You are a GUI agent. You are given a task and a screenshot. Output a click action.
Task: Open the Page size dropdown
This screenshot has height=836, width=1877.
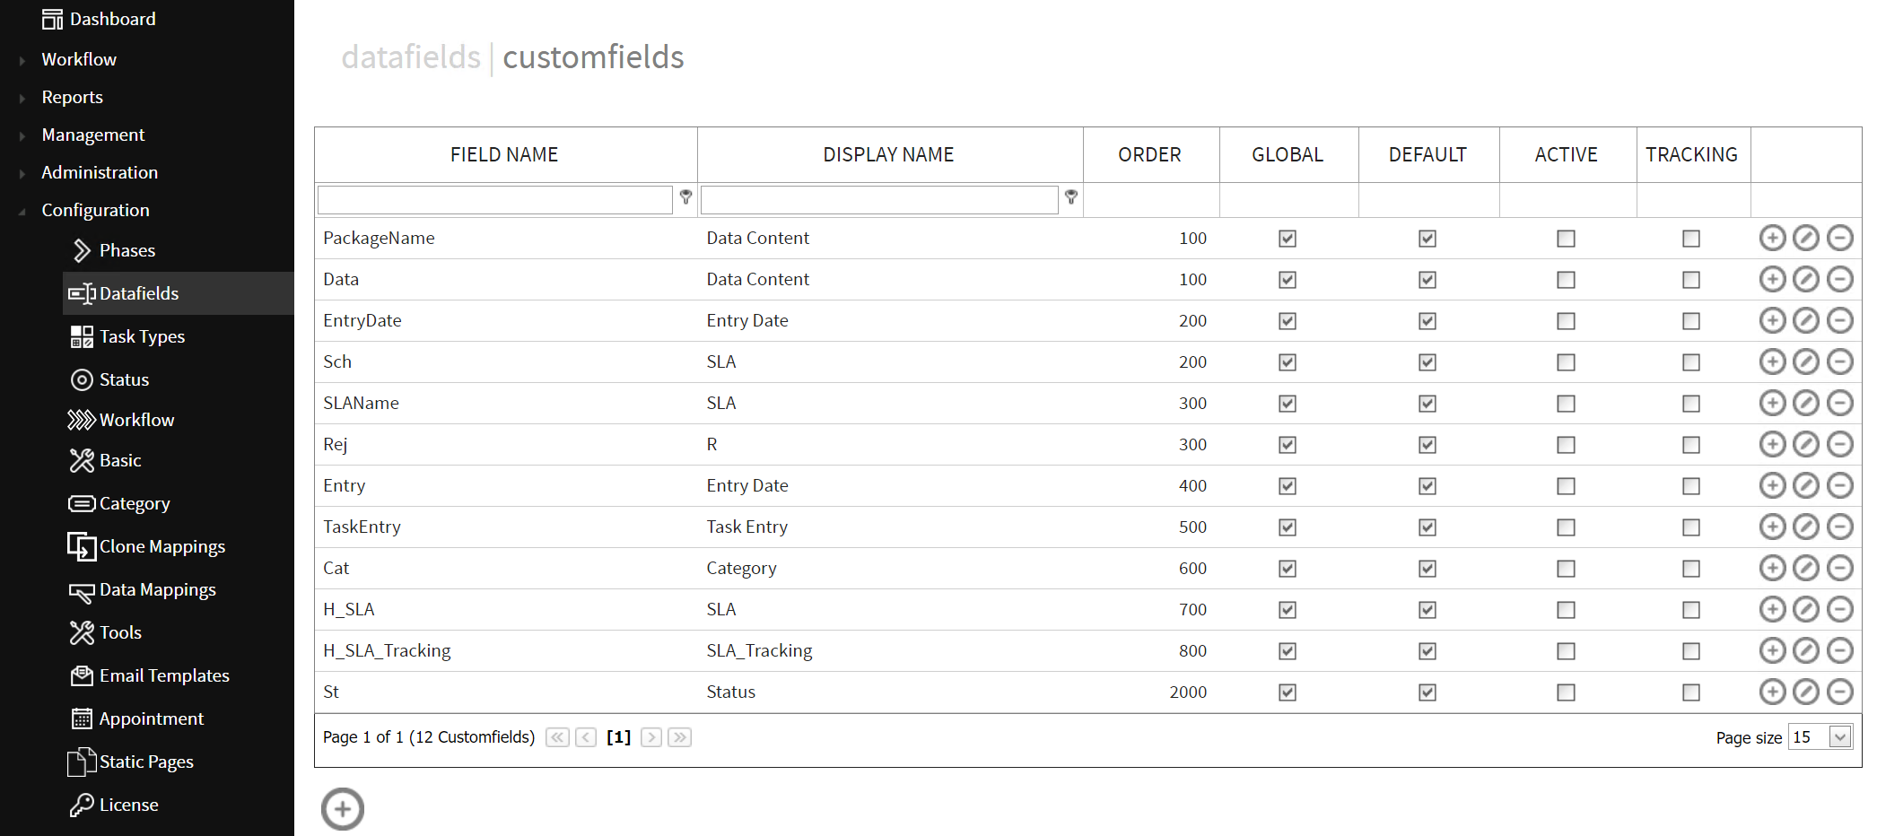(1840, 736)
